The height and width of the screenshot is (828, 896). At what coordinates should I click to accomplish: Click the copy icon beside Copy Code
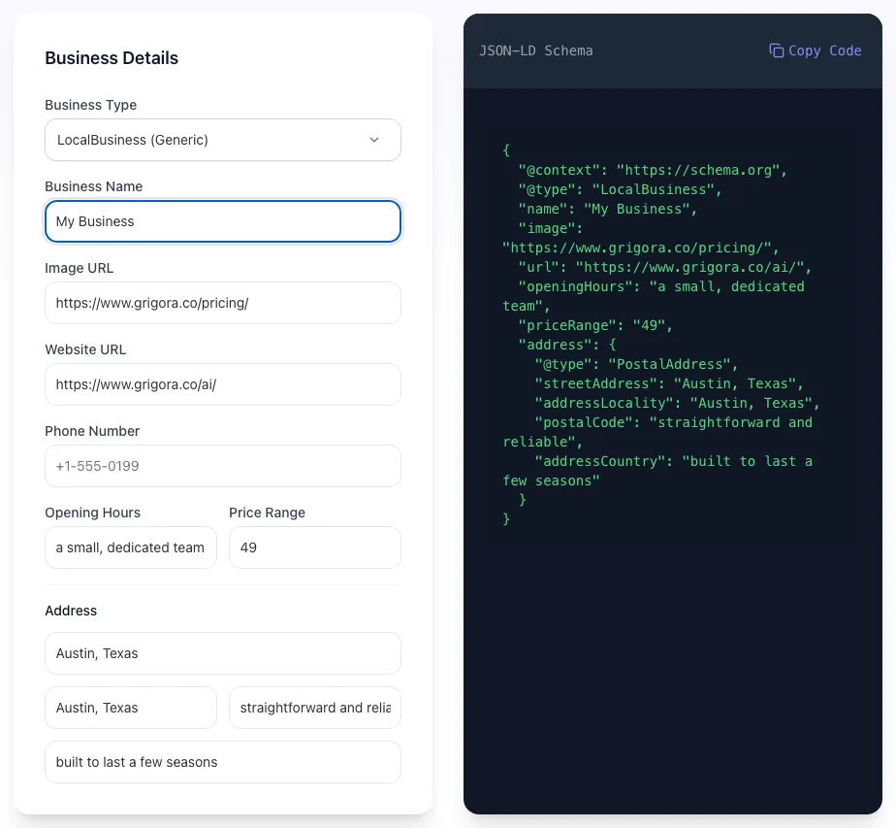776,50
